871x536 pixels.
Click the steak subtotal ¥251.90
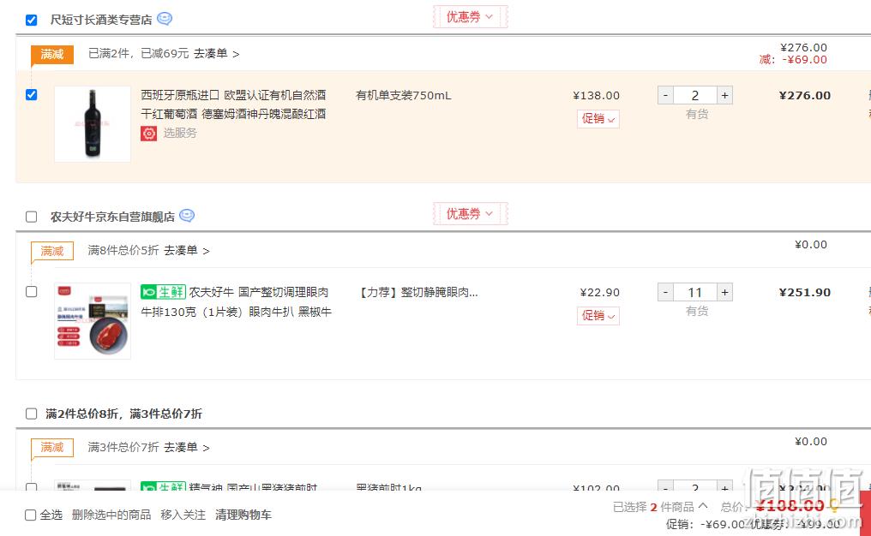(x=805, y=293)
